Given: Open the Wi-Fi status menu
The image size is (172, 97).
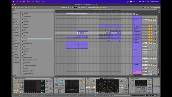Looking at the screenshot, I should point(143,2).
